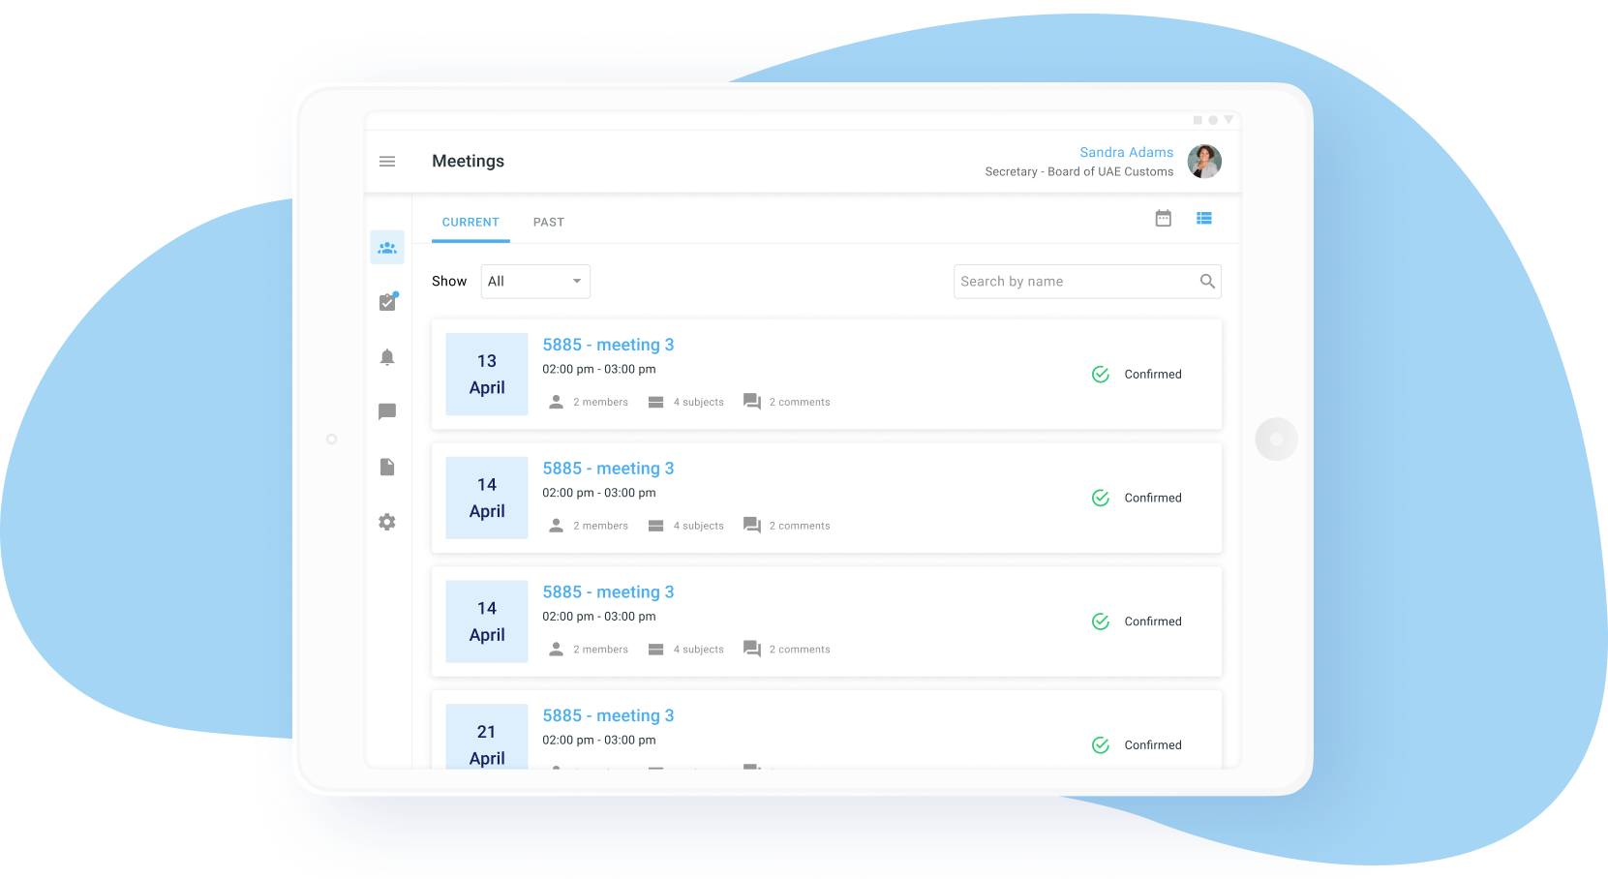Select the CURRENT tab
This screenshot has height=879, width=1608.
470,222
